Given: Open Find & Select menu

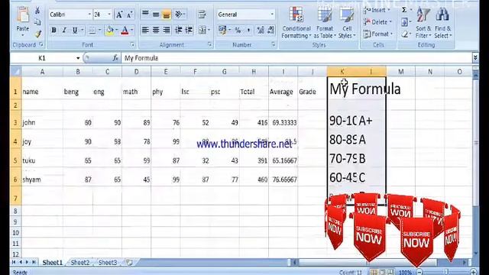Looking at the screenshot, I should (443, 22).
